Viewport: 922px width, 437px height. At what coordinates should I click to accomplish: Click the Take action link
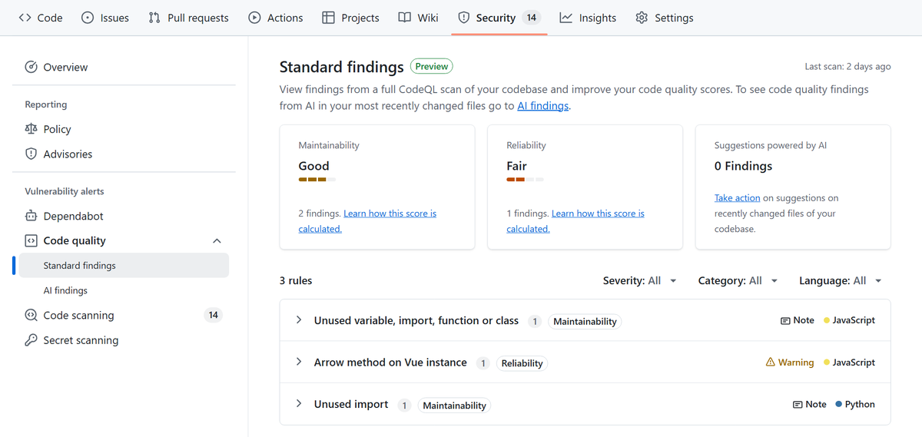(737, 198)
